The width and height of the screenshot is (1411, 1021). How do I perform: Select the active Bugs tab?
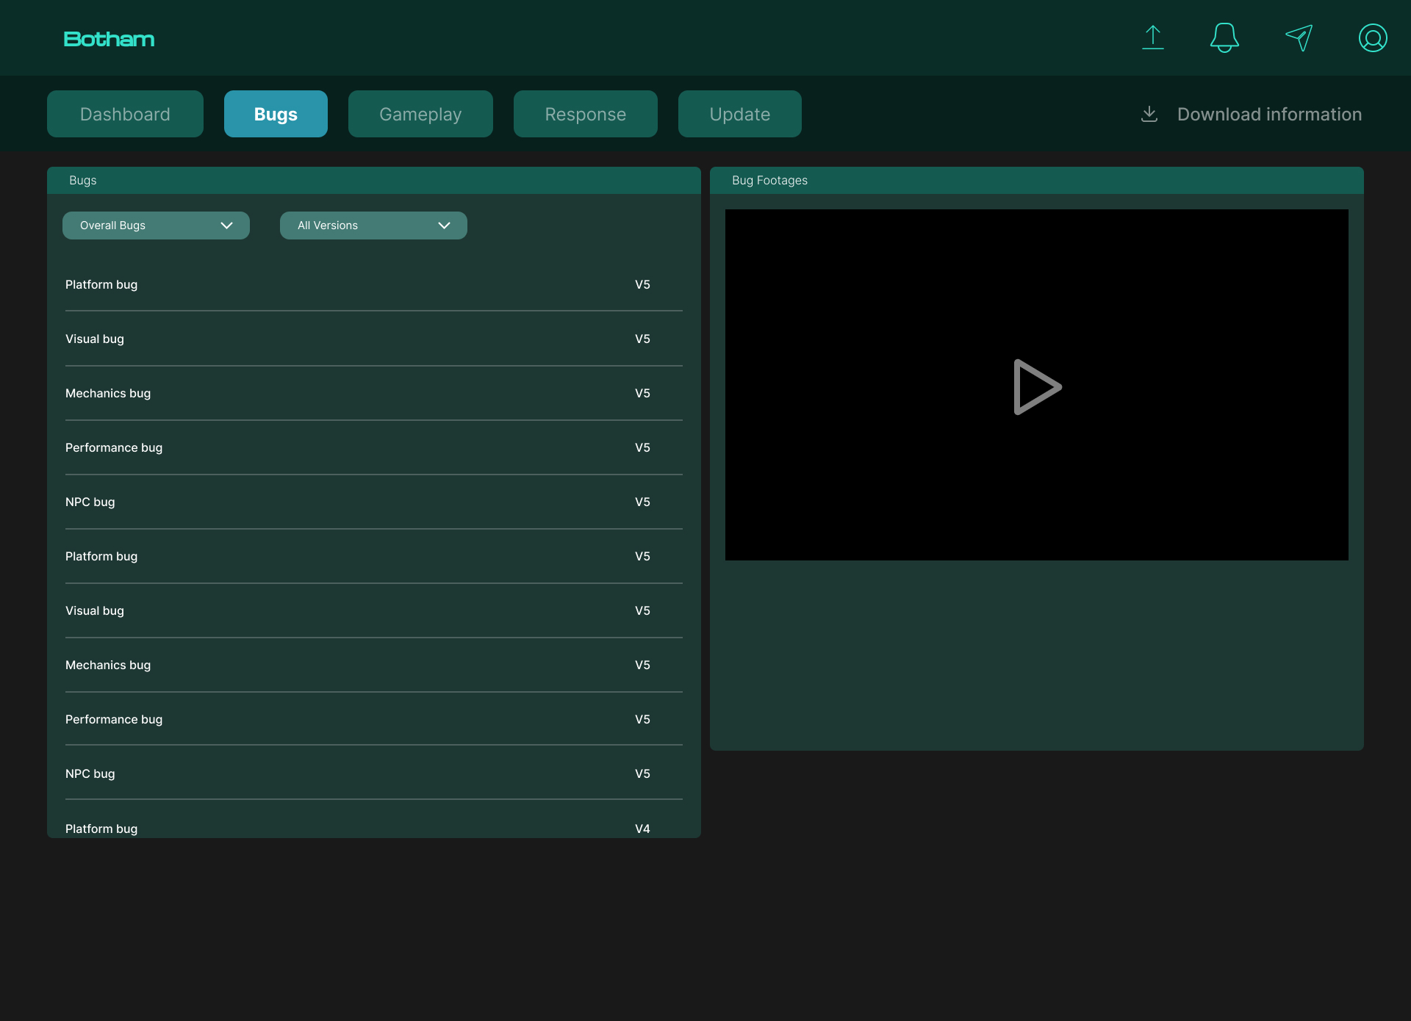[276, 114]
